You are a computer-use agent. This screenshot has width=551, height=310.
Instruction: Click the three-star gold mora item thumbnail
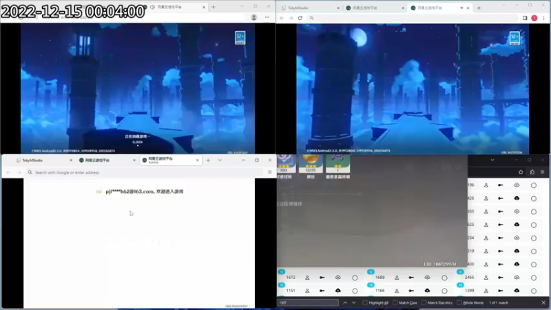coord(311,164)
